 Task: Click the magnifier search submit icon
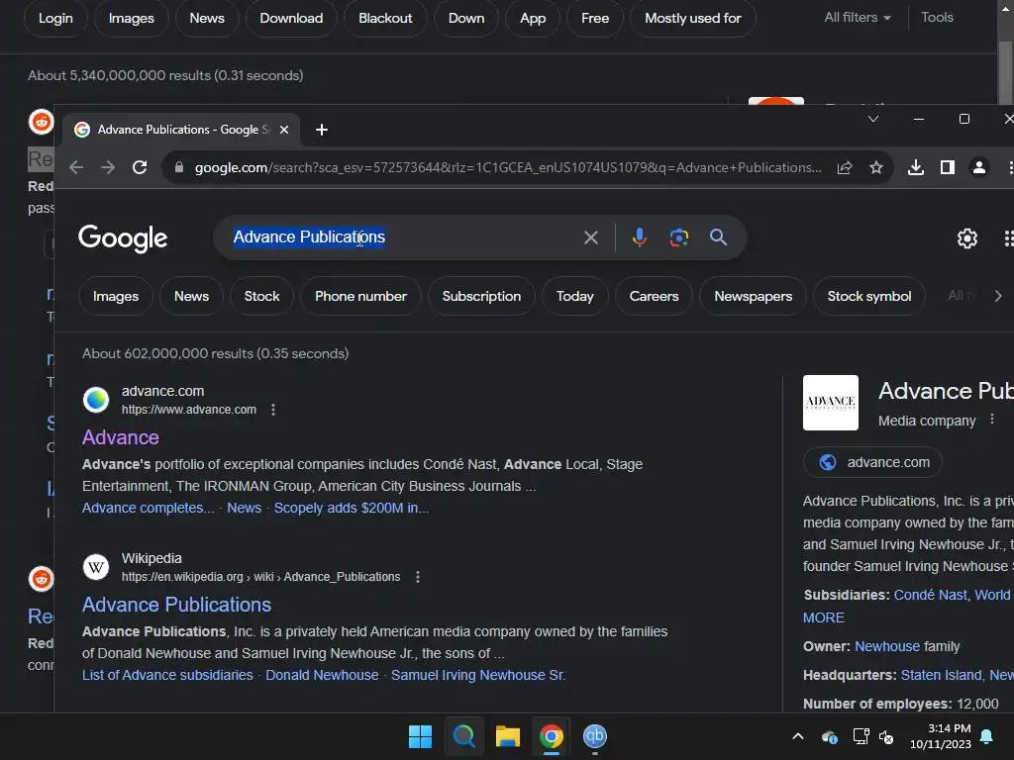pos(718,237)
